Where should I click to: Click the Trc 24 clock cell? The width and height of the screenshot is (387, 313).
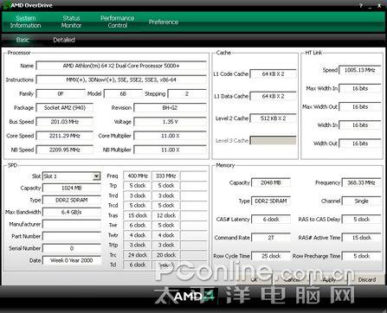click(x=138, y=255)
